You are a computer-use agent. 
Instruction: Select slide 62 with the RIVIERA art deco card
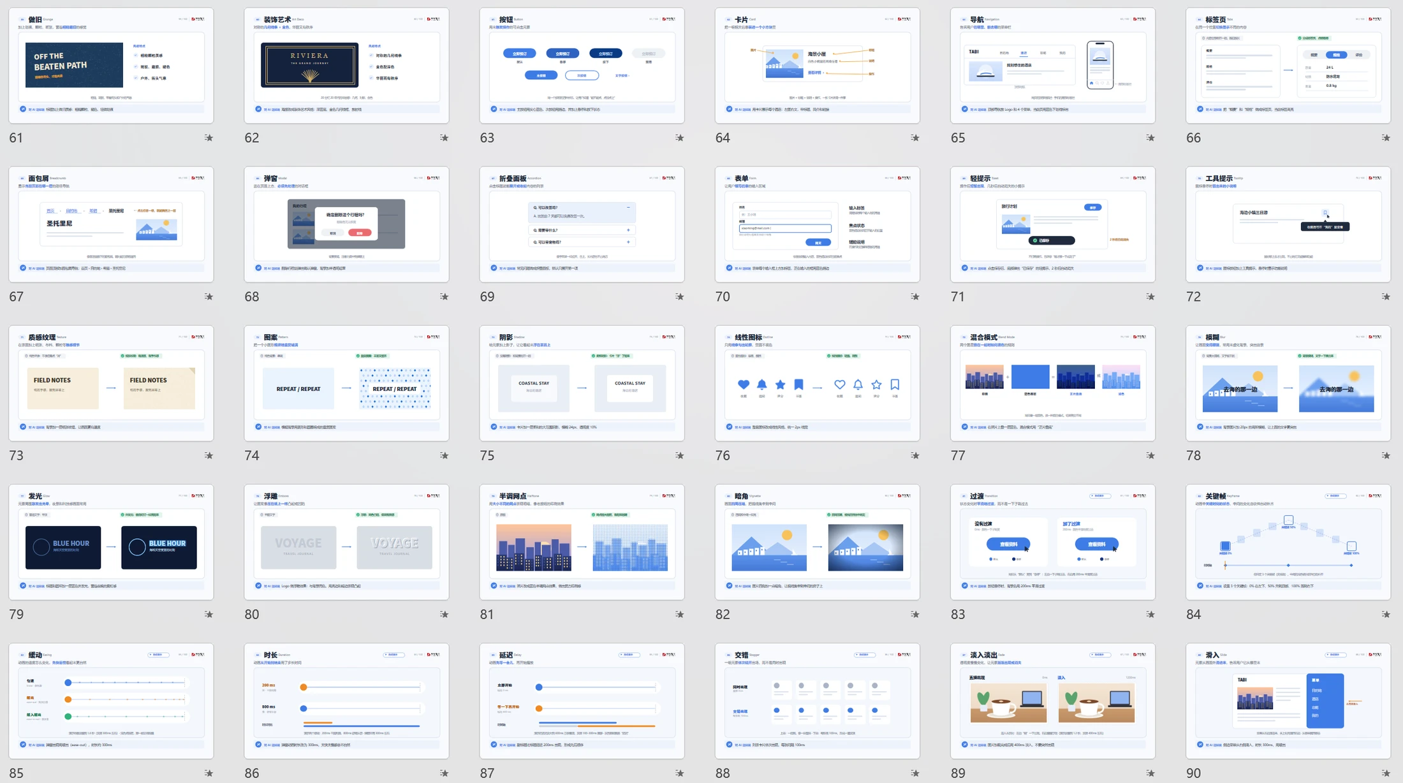click(346, 65)
